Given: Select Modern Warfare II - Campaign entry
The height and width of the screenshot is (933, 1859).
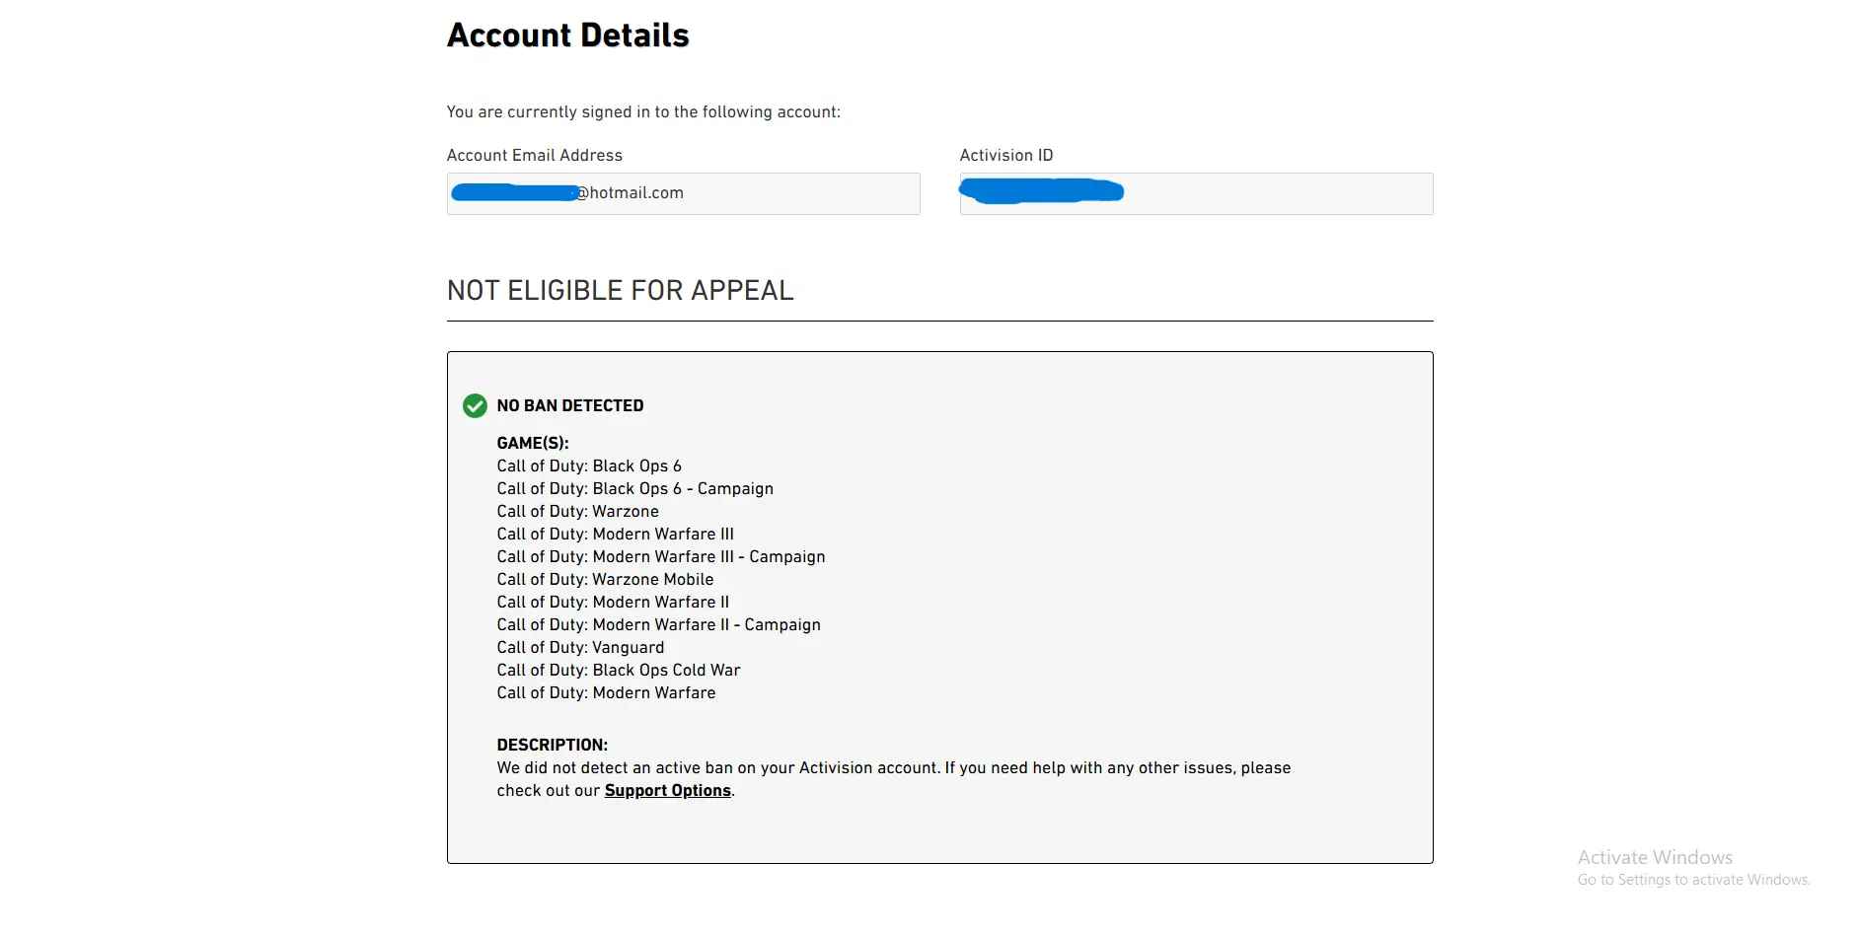Looking at the screenshot, I should pos(658,625).
